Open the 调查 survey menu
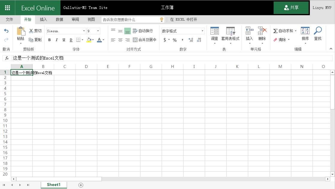Image resolution: width=335 pixels, height=189 pixels. point(215,35)
